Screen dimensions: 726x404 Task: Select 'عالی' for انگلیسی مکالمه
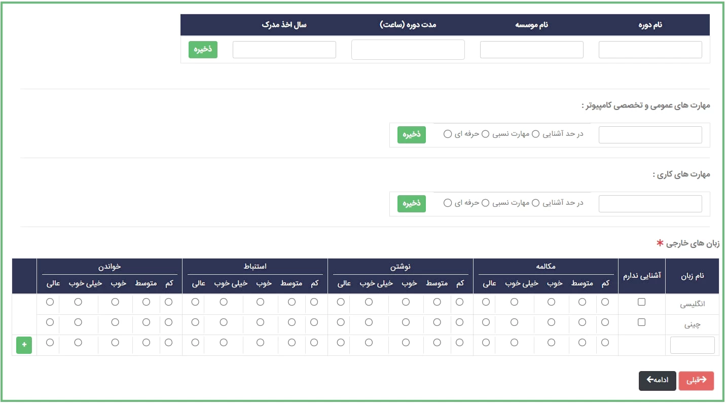486,302
